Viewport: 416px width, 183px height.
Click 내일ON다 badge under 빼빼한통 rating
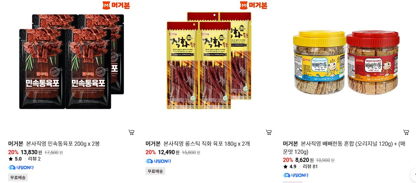296,175
